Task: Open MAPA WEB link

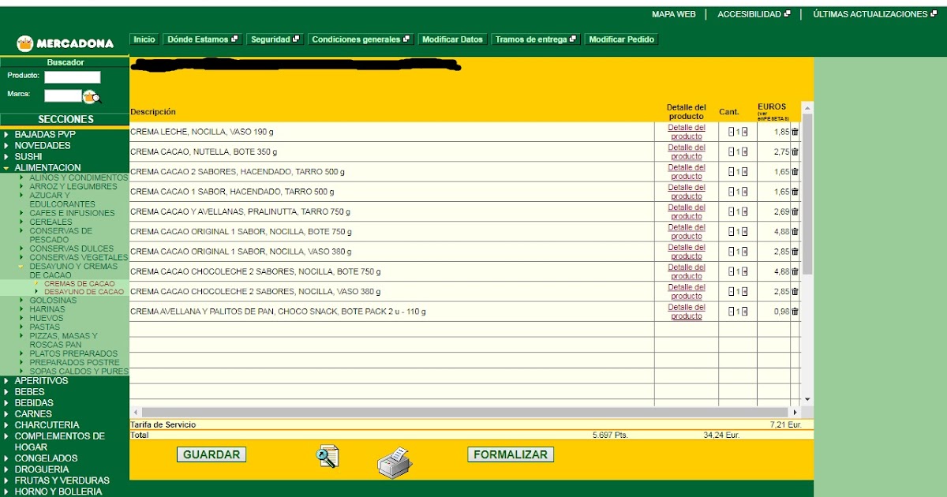Action: pyautogui.click(x=673, y=14)
